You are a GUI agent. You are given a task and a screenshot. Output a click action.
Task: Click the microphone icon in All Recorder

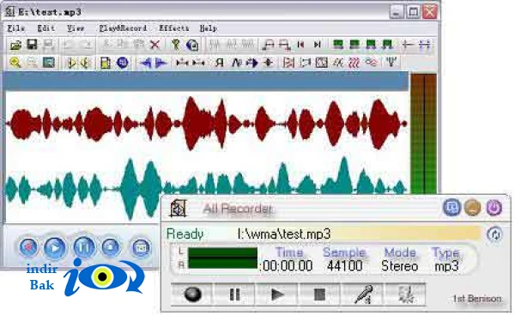(x=363, y=294)
